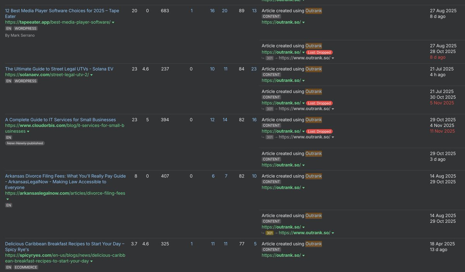The height and width of the screenshot is (272, 465).
Task: Click the traffic value 325
Action: pyautogui.click(x=165, y=244)
